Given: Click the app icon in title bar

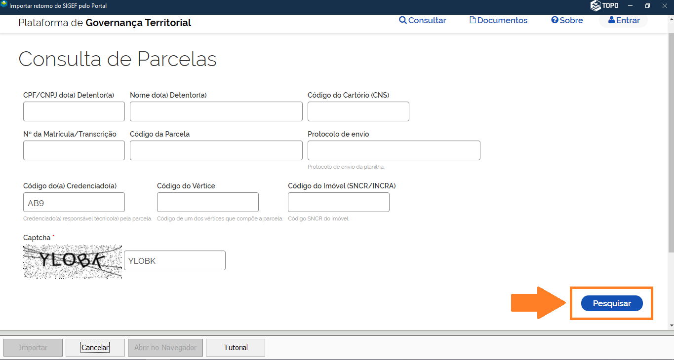Looking at the screenshot, I should click(4, 5).
